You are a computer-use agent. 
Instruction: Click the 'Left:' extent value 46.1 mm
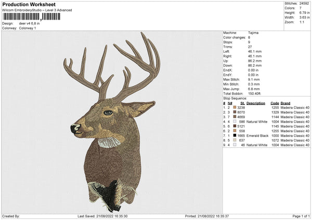coord(255,51)
